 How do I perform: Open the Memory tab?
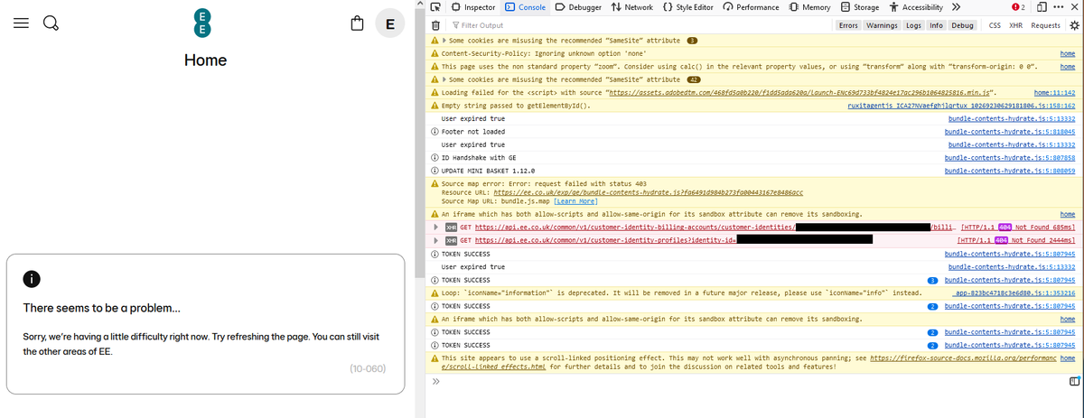[x=810, y=7]
